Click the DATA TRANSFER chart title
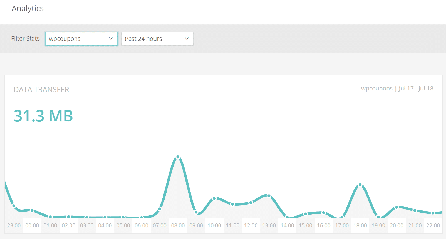This screenshot has height=239, width=446. coord(41,90)
